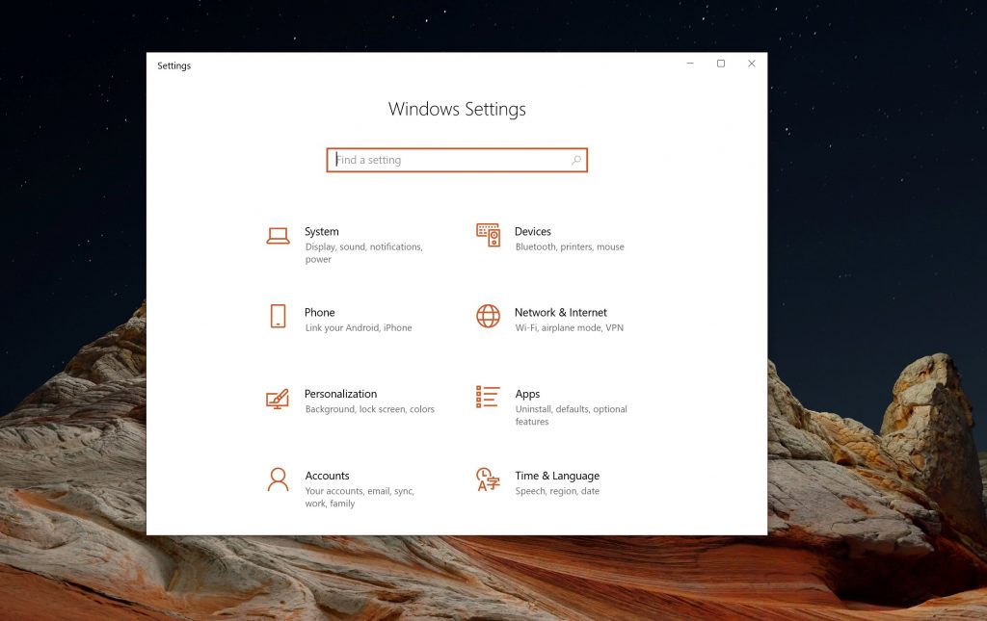Open the Apps list icon

click(x=488, y=397)
